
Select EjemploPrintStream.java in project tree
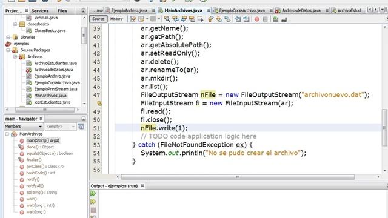click(x=56, y=89)
